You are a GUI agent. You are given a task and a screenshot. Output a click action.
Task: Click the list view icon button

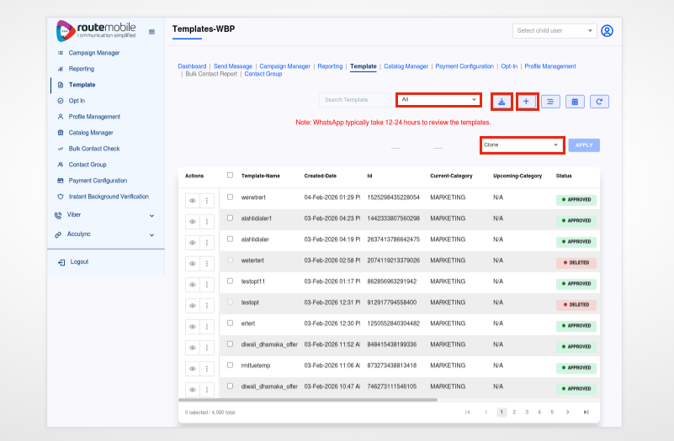coord(550,102)
